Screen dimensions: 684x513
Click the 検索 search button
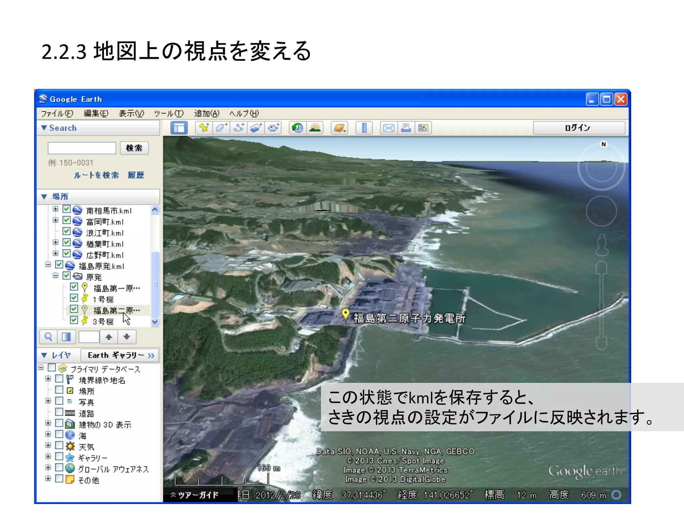(134, 148)
